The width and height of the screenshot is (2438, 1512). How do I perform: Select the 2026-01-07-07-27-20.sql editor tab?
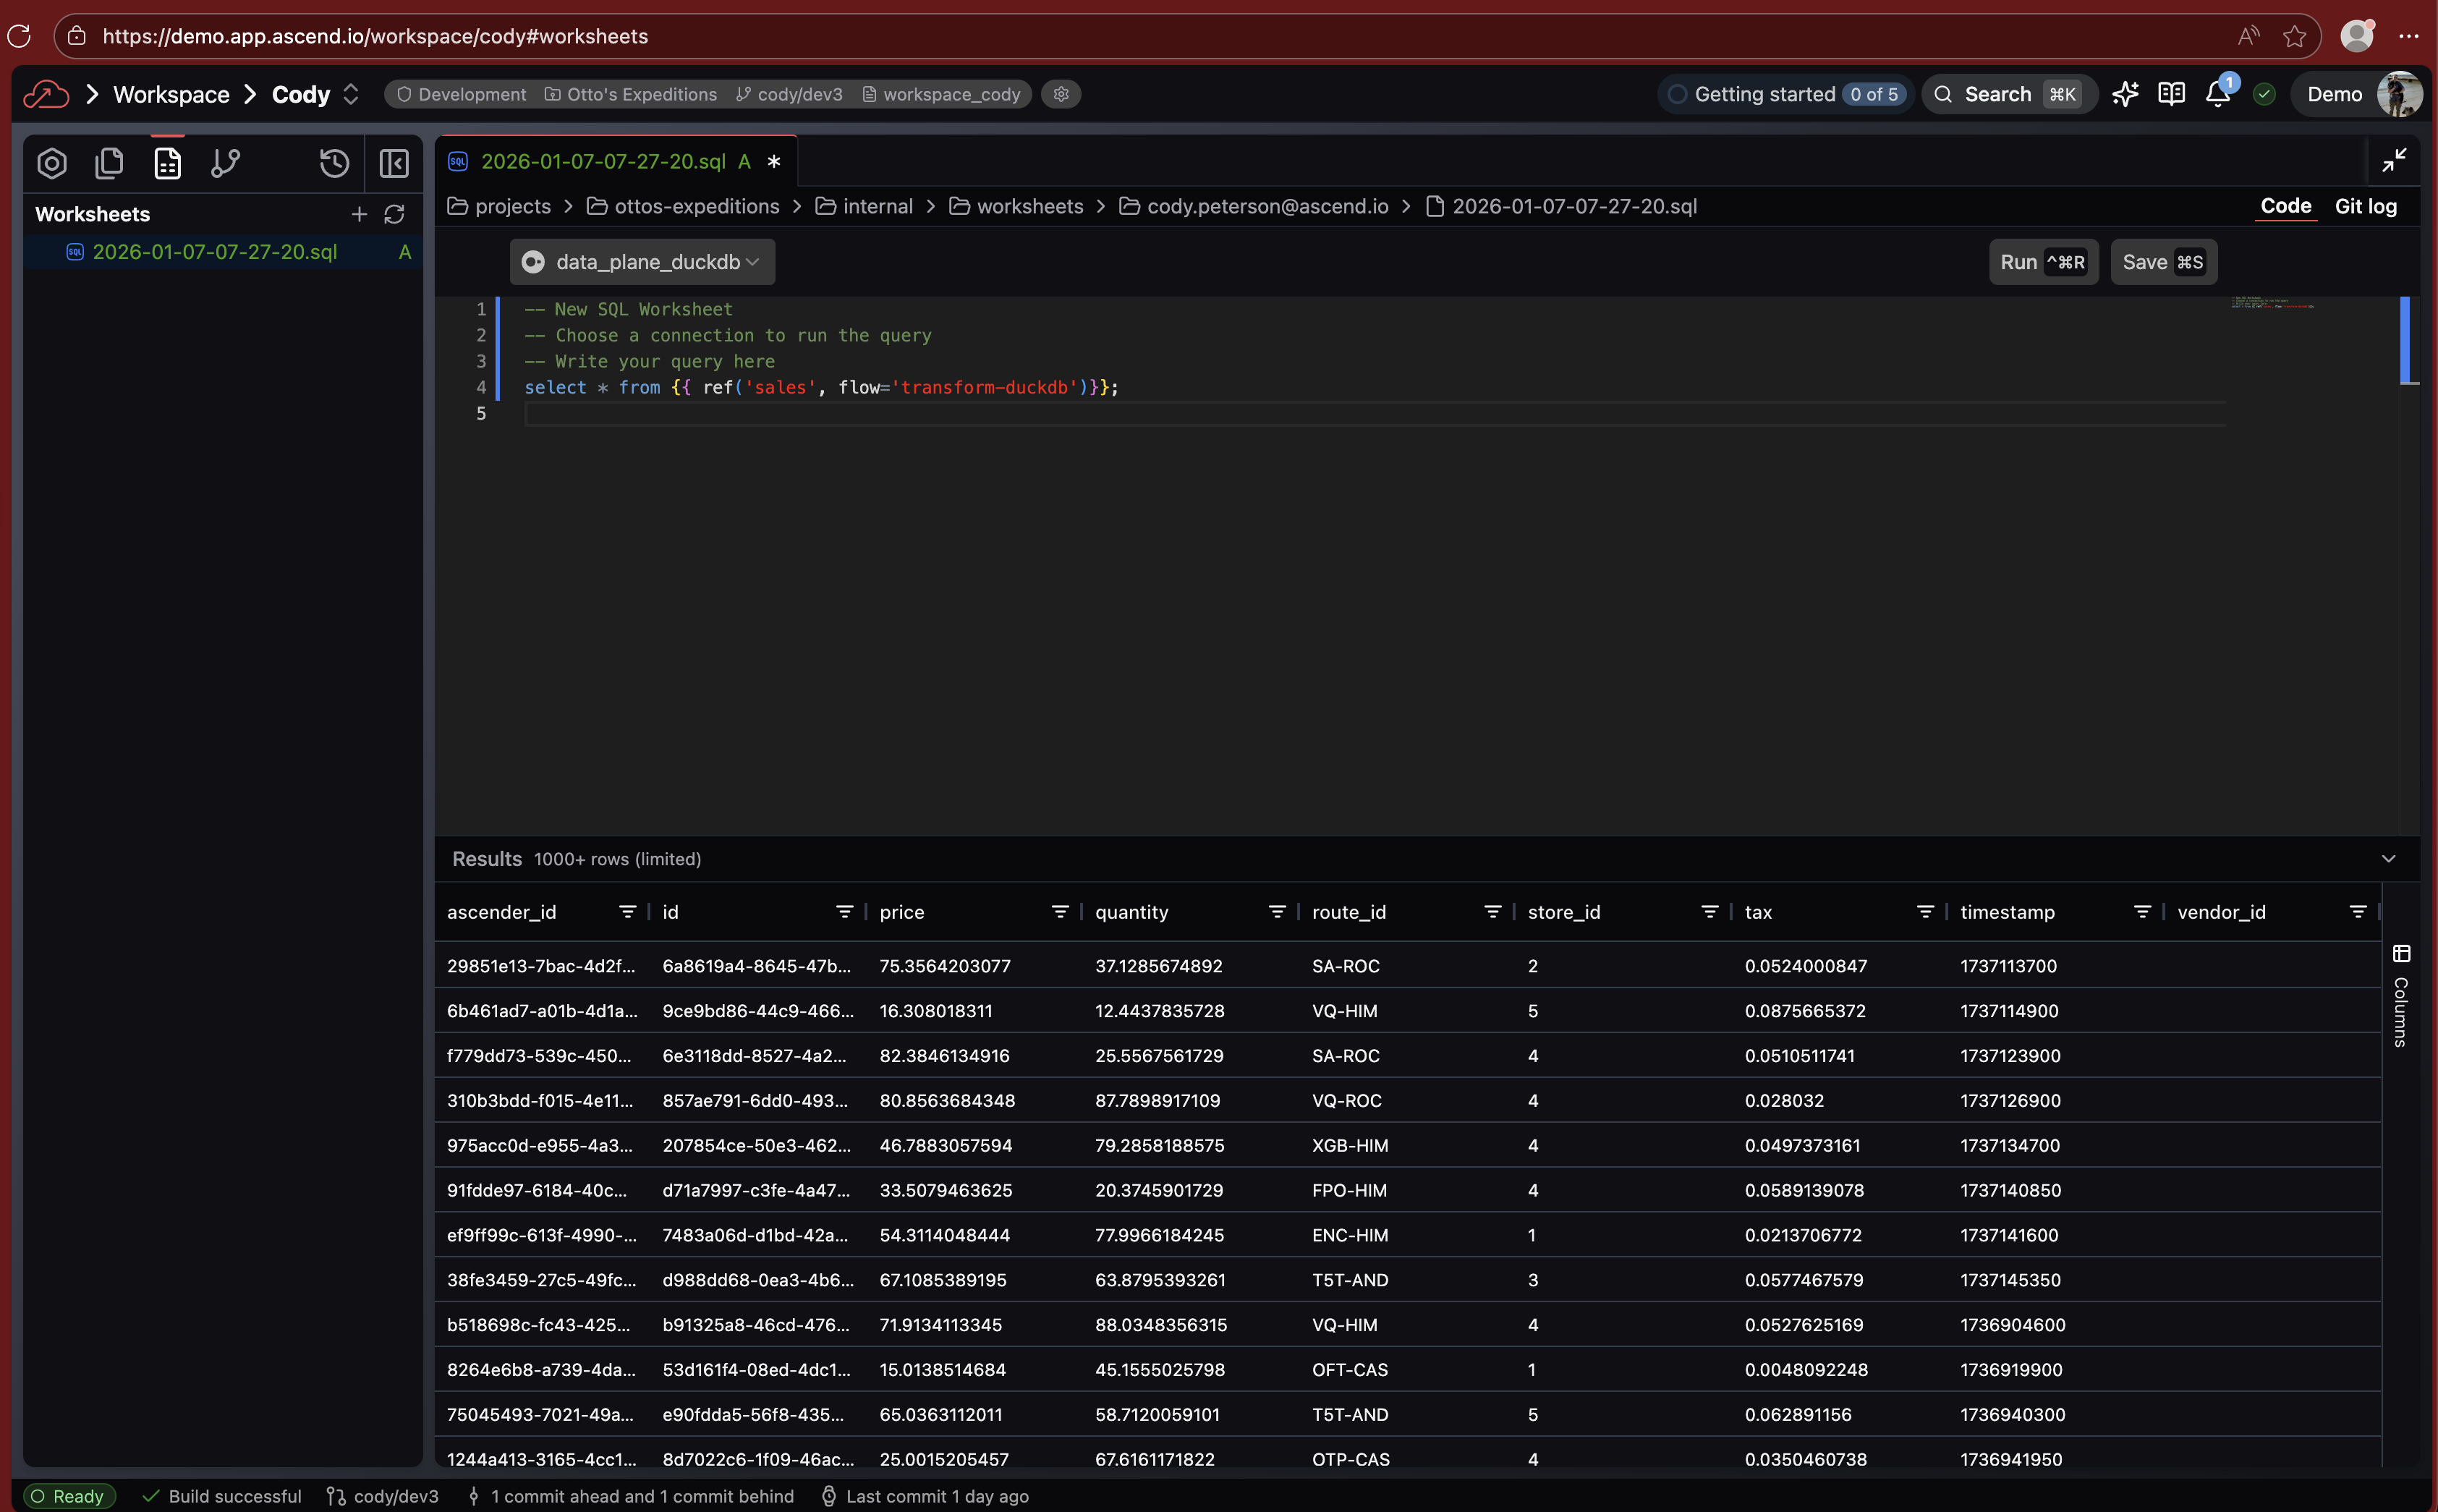pos(603,161)
